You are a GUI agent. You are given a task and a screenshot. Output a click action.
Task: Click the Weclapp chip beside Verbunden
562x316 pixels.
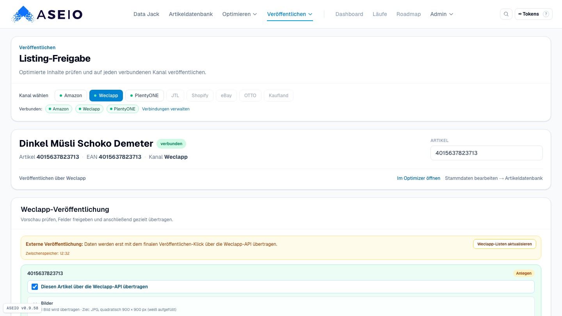pyautogui.click(x=89, y=109)
